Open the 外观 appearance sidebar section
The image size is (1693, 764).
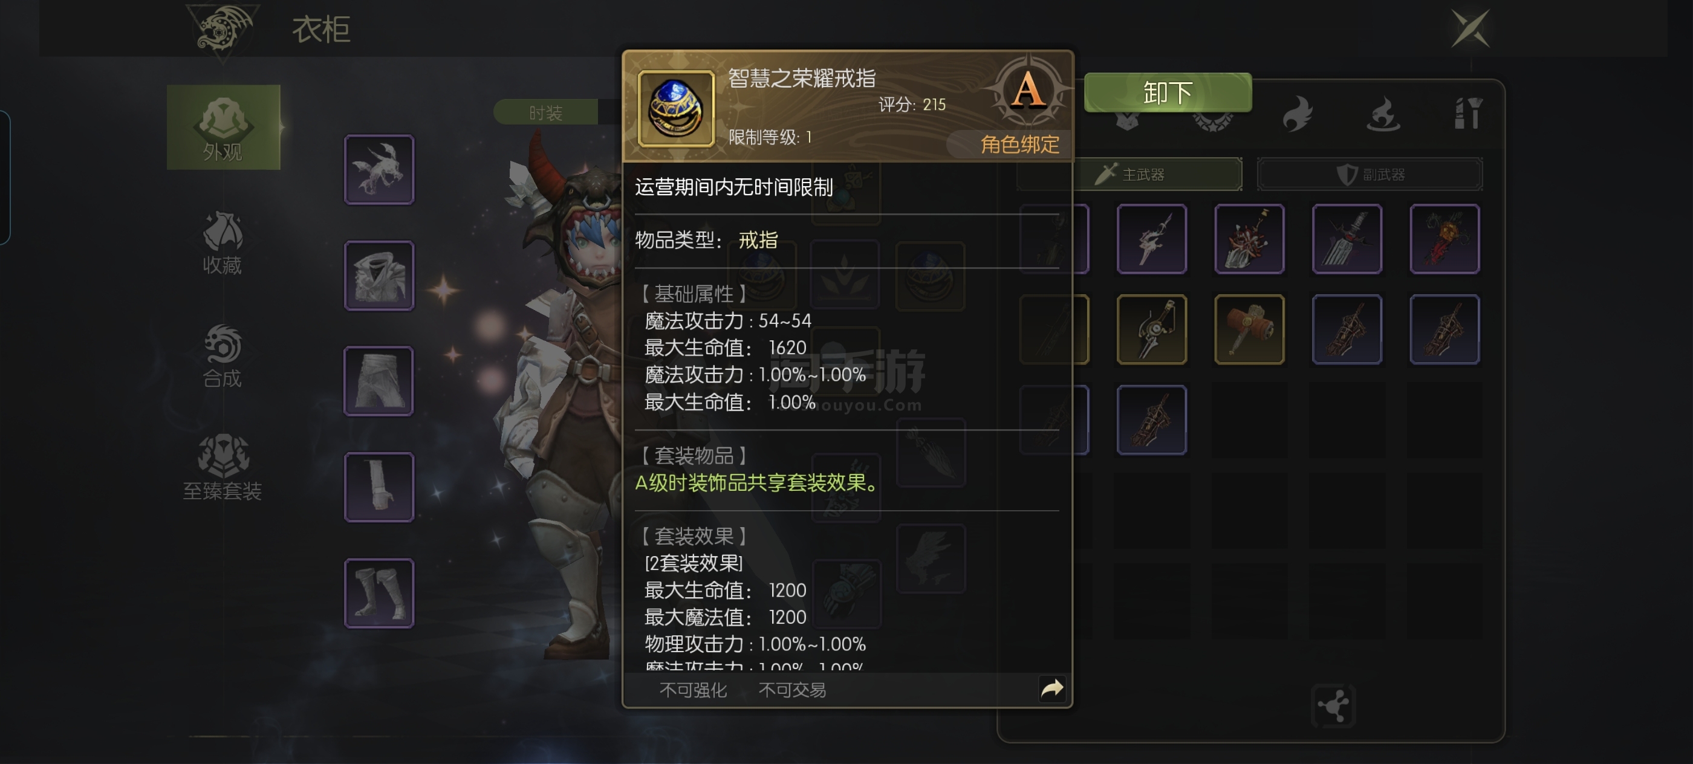coord(224,128)
